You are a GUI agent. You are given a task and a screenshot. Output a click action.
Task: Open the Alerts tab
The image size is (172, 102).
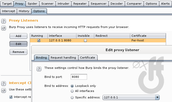(x=165, y=4)
